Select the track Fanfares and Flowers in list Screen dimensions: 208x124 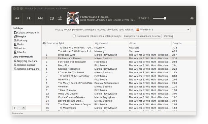coord(119,58)
